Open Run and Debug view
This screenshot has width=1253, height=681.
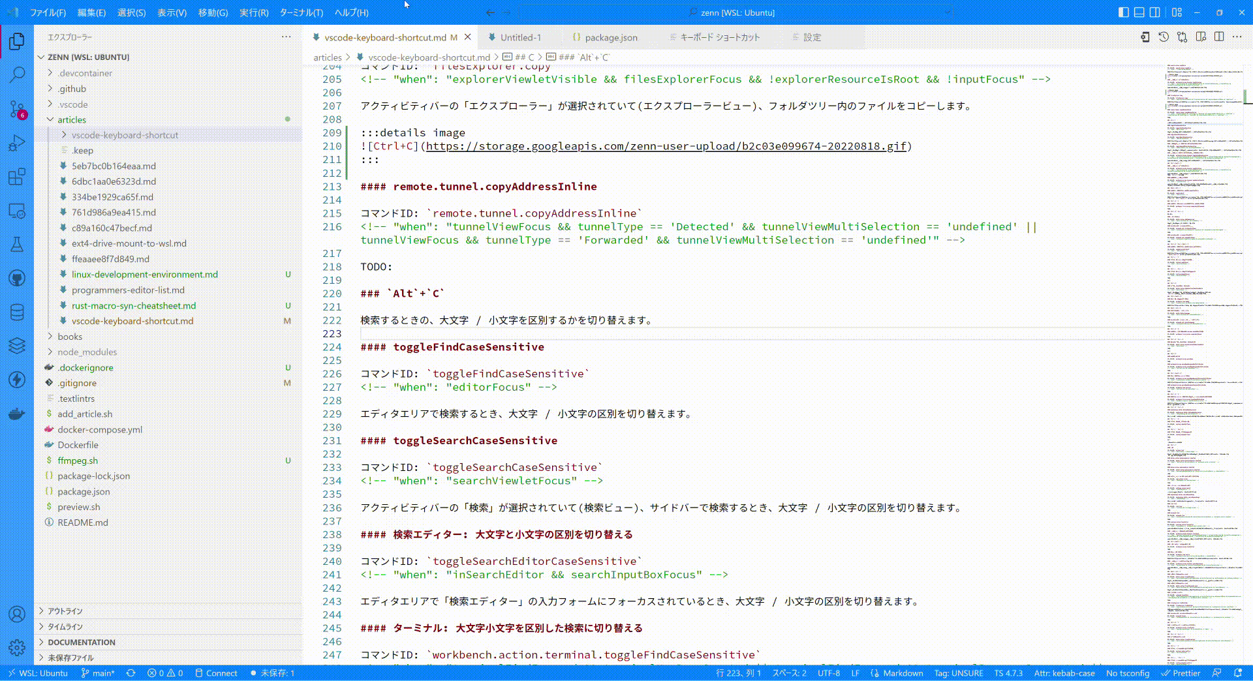coord(17,143)
